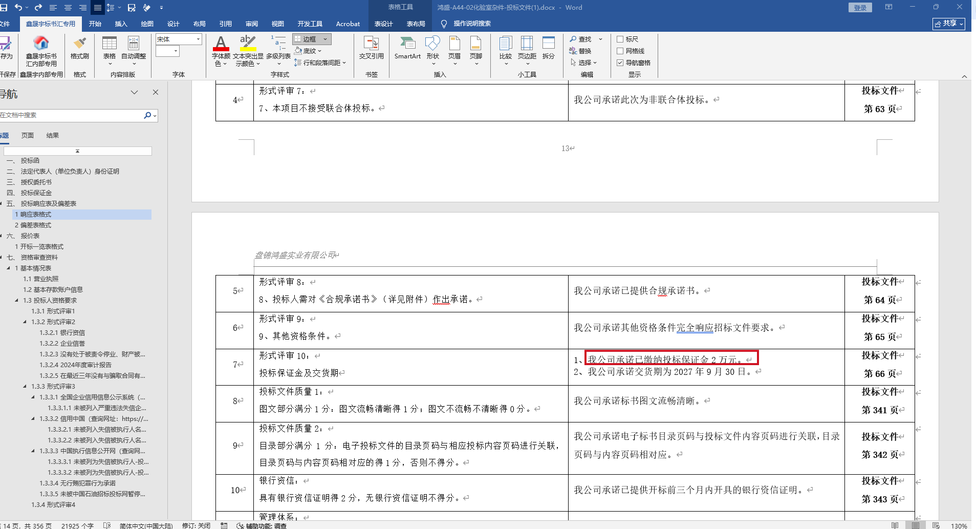The width and height of the screenshot is (976, 529).
Task: Switch to the 审阅 ribbon tab
Action: 251,24
